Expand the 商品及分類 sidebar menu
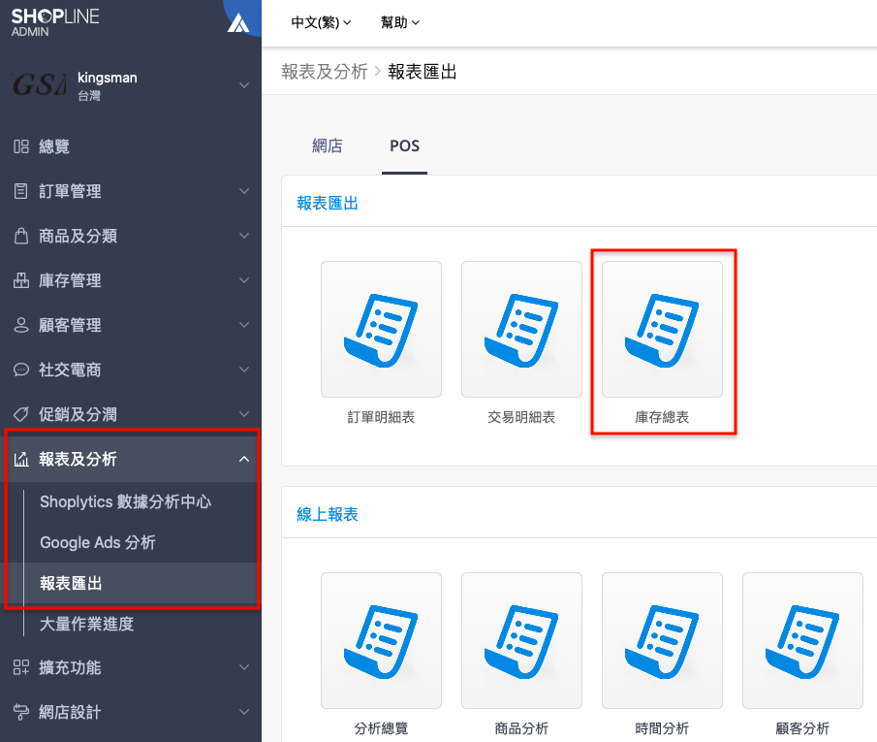 click(130, 236)
